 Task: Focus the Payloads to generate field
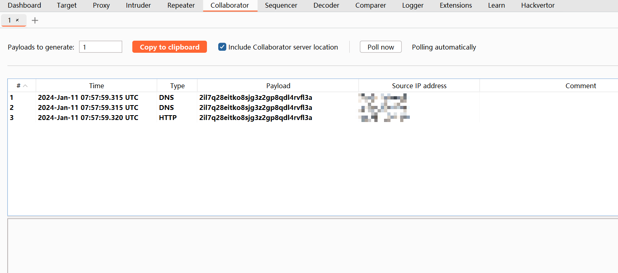click(100, 47)
